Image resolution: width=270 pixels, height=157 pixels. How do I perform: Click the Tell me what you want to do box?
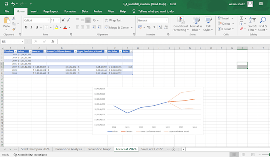[156, 12]
